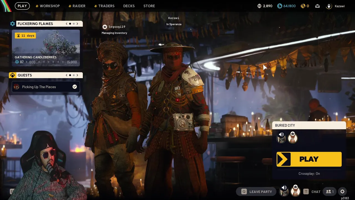Select second Flickering Flames page dot
The width and height of the screenshot is (355, 200).
pyautogui.click(x=73, y=24)
